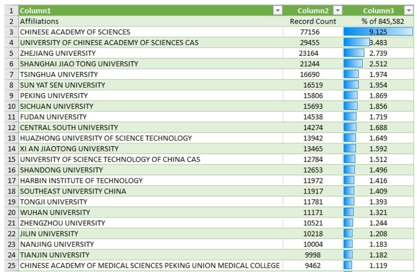This screenshot has width=417, height=272.
Task: Click the HARBIN INSTITUTE OF TECHNOLOGY cell
Action: (x=150, y=180)
